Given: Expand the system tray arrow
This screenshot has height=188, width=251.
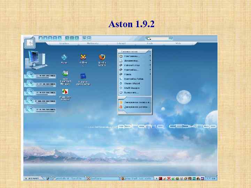Looking at the screenshot, I should click(157, 178).
